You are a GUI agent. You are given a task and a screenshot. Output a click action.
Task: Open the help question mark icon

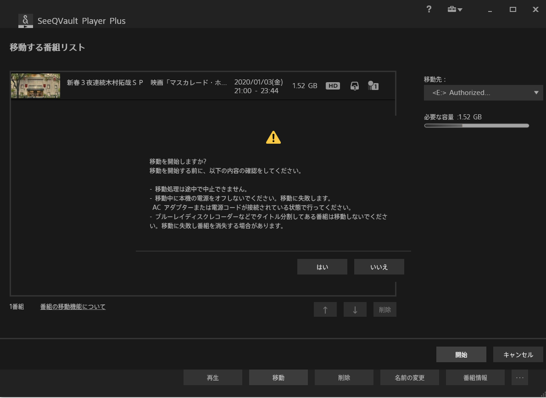coord(429,10)
